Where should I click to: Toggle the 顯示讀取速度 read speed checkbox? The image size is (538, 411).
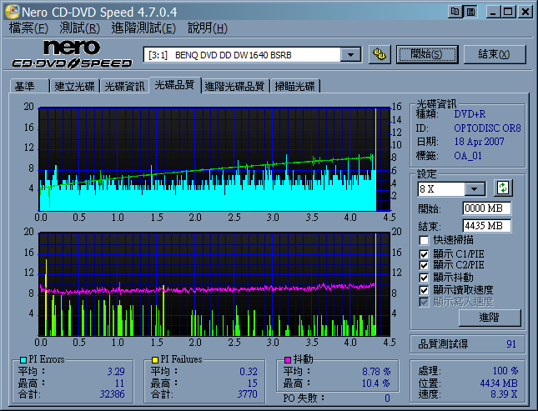424,290
